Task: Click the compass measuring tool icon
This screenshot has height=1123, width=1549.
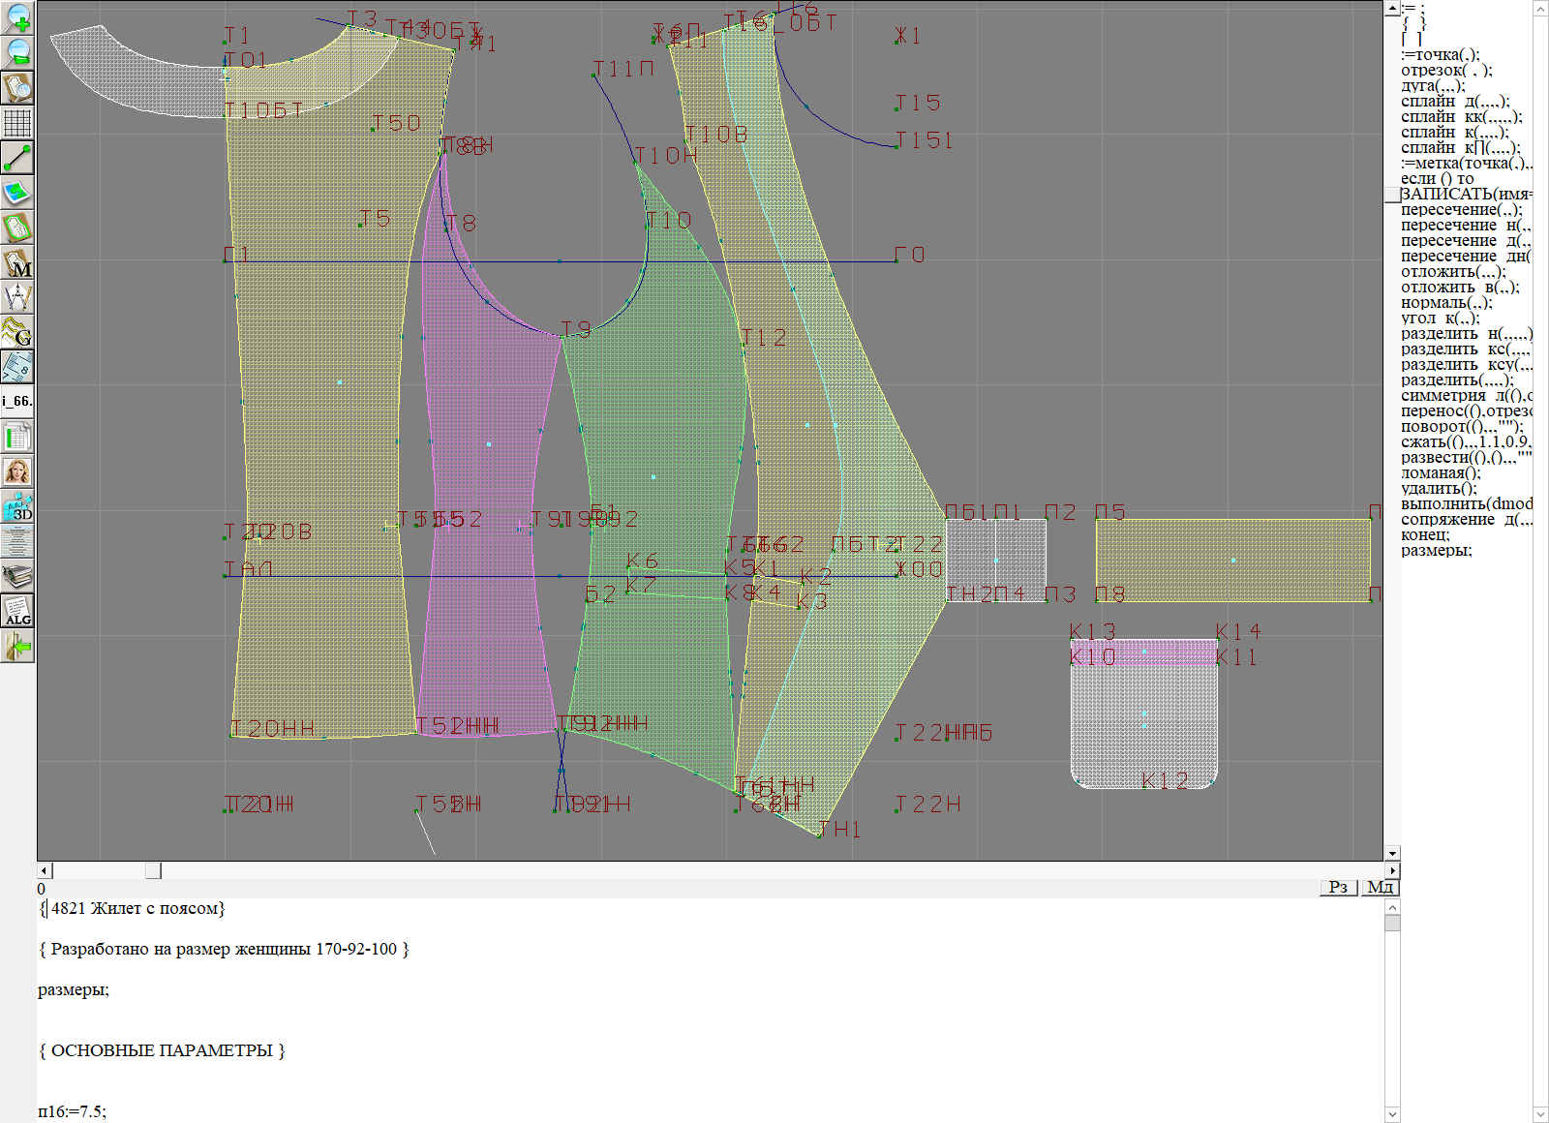Action: click(17, 297)
